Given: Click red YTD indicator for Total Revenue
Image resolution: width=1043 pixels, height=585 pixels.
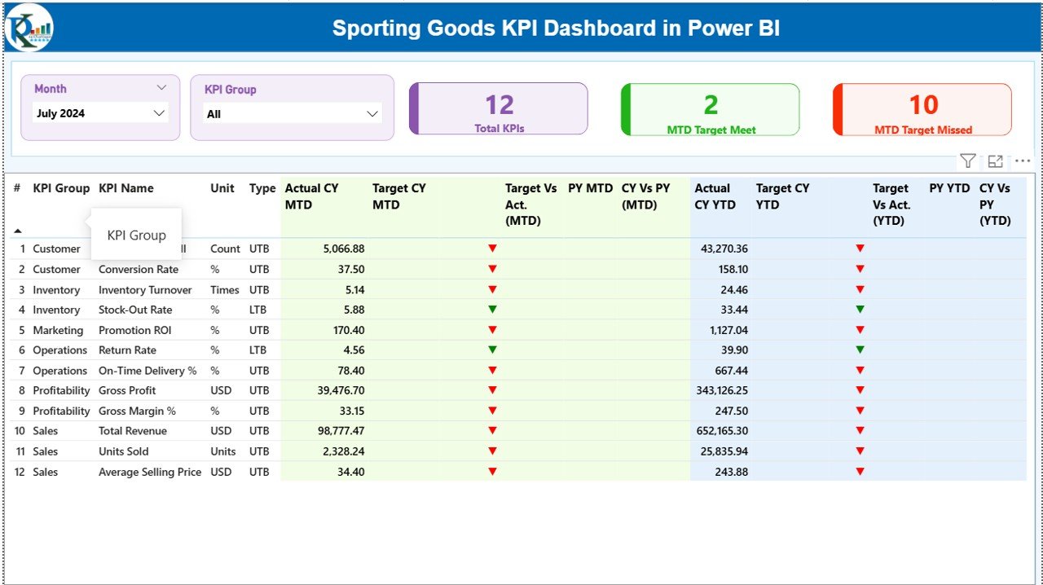Looking at the screenshot, I should (x=860, y=431).
